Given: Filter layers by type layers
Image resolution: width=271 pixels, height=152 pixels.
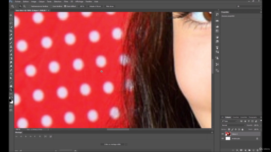Looking at the screenshot, I should click(249, 121).
